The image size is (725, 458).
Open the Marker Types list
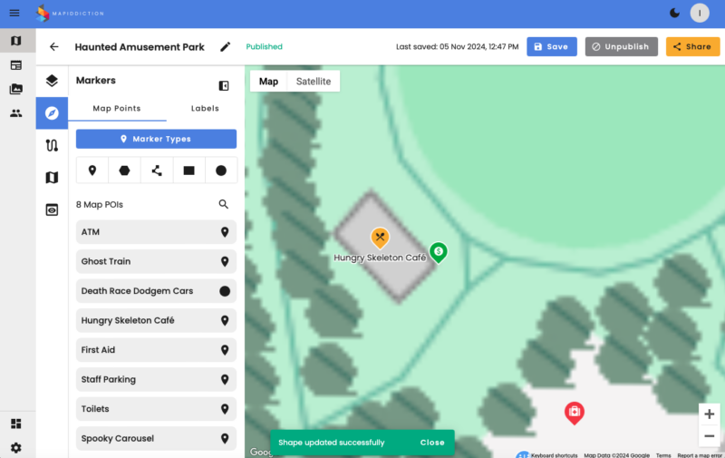coord(156,139)
